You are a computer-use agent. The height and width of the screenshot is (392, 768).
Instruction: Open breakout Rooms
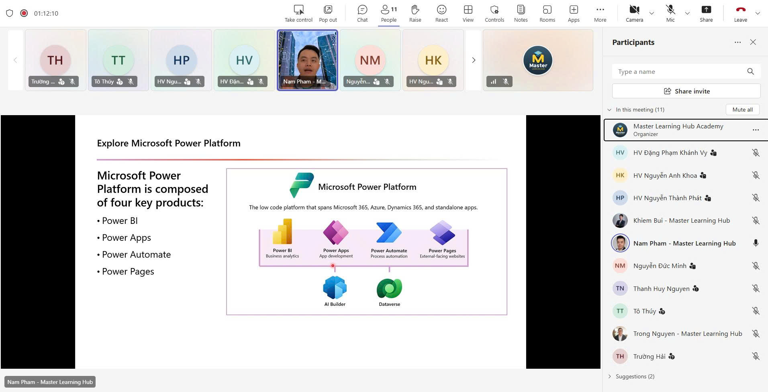click(547, 13)
